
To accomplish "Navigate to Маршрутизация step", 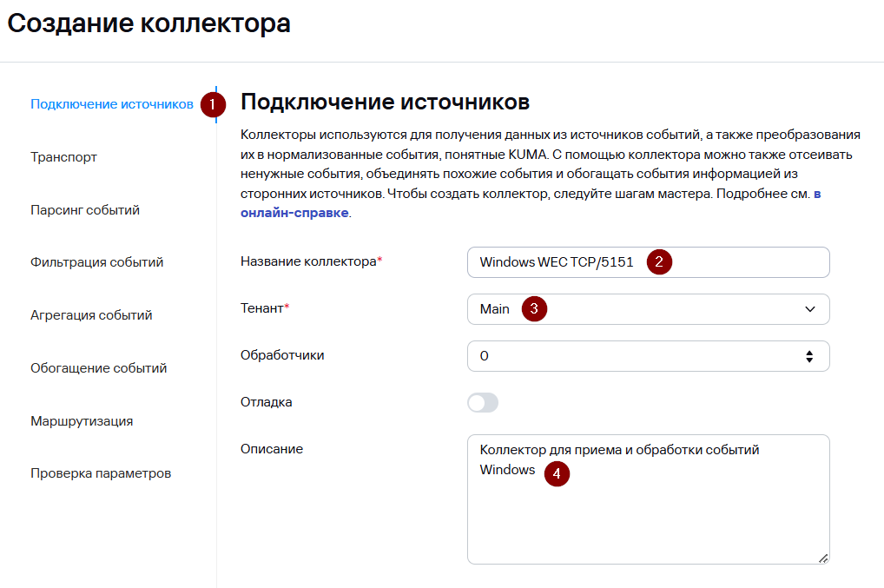I will tap(82, 421).
